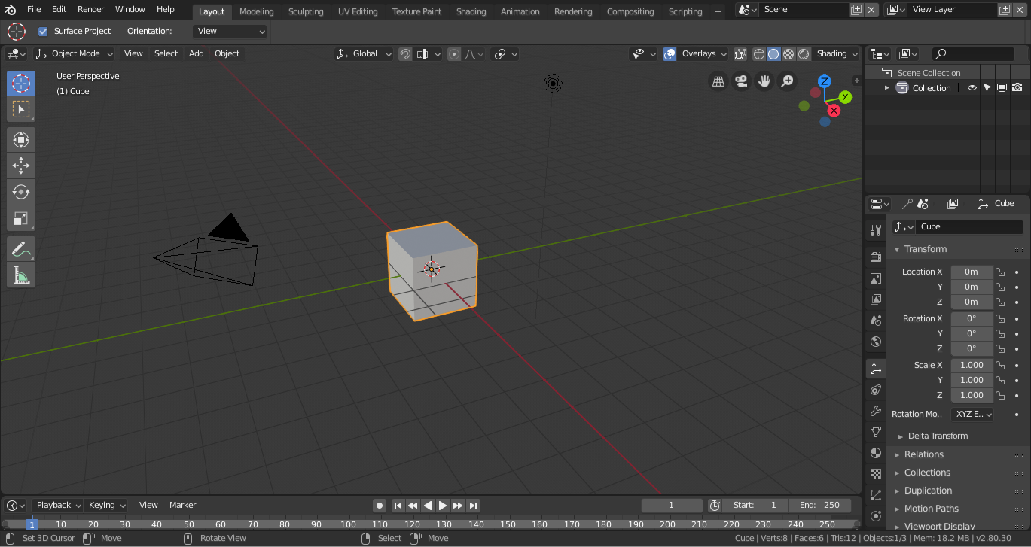Open the View Layer properties tab
The height and width of the screenshot is (547, 1031).
(875, 299)
